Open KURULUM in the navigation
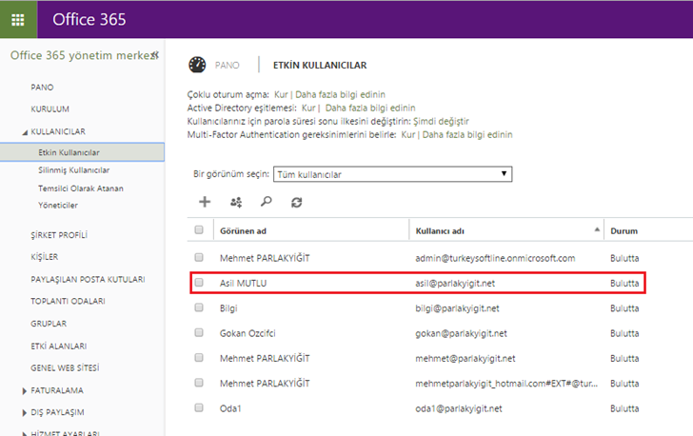 (49, 109)
